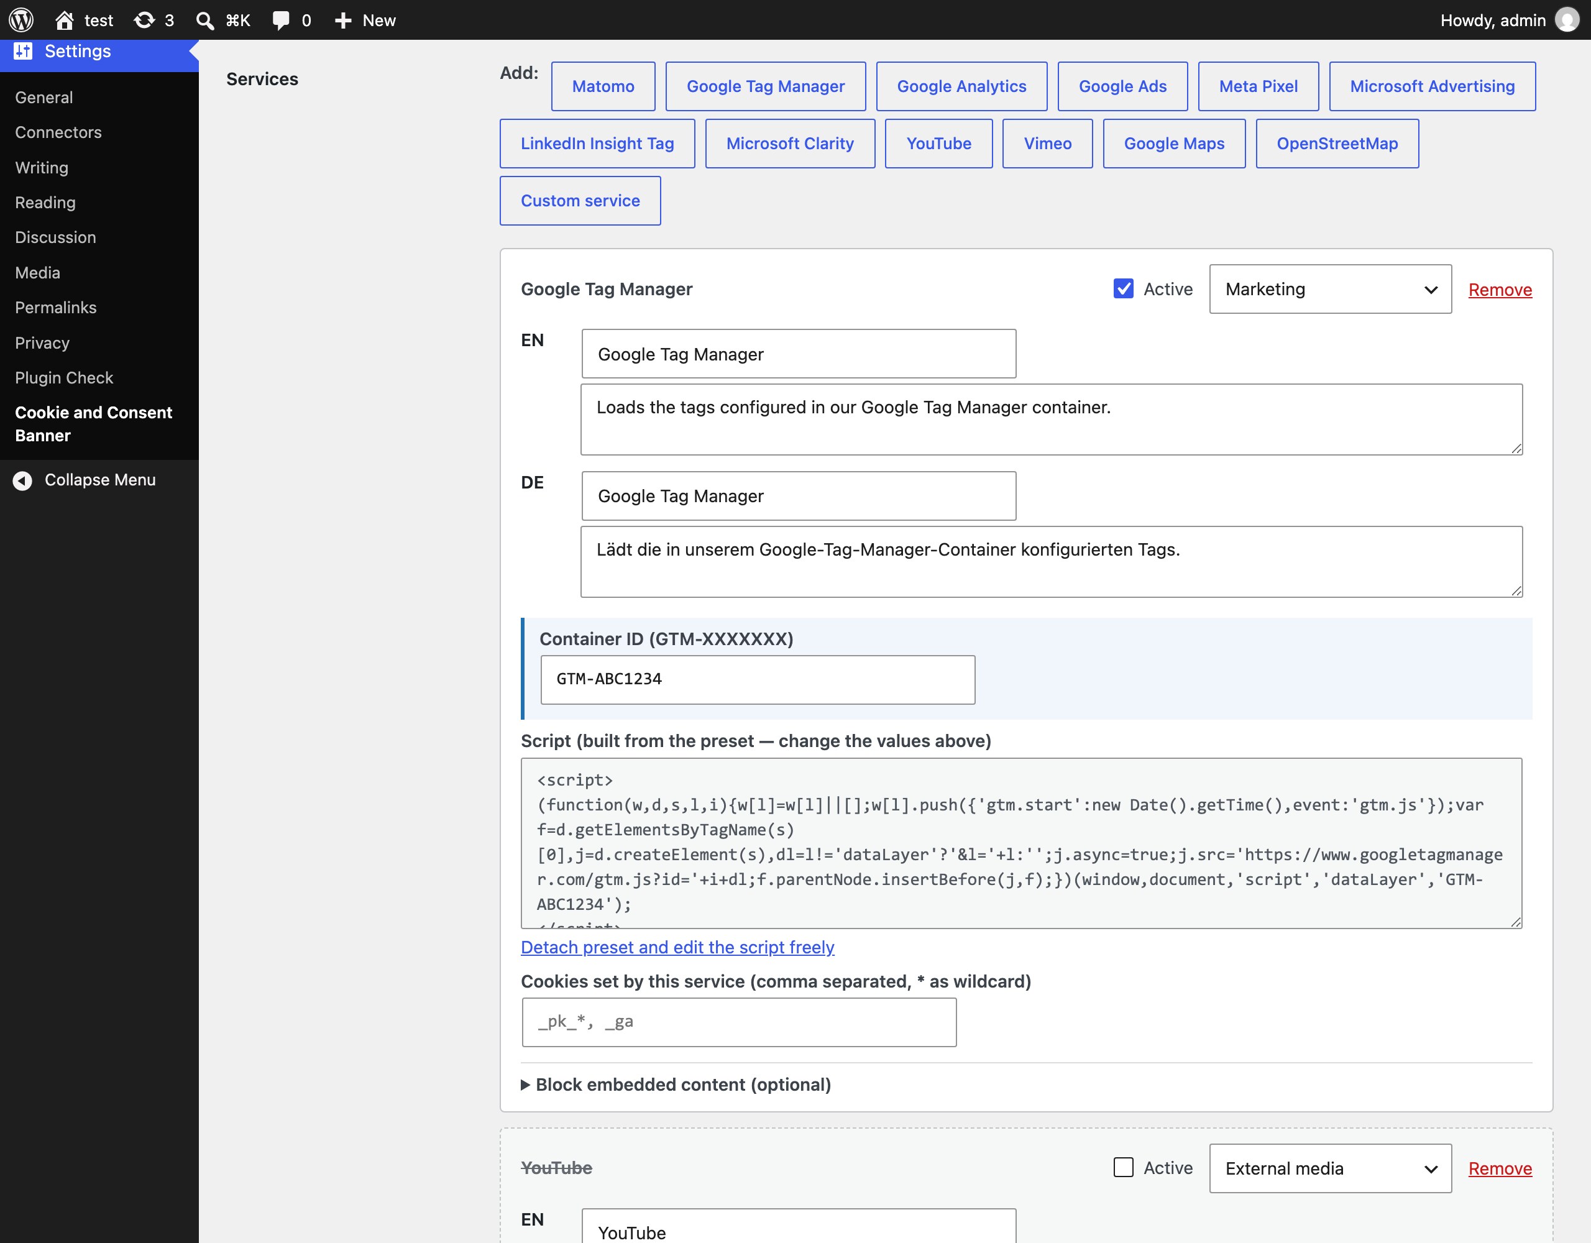Focus the EN description textarea
1591x1243 pixels.
[x=1051, y=419]
